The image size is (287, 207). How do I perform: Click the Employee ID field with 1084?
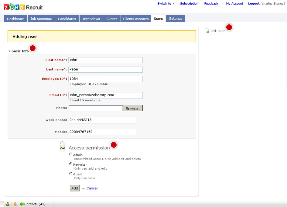105,79
